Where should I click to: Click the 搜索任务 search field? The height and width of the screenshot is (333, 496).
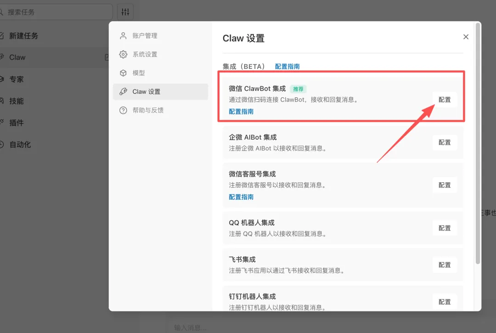point(56,12)
